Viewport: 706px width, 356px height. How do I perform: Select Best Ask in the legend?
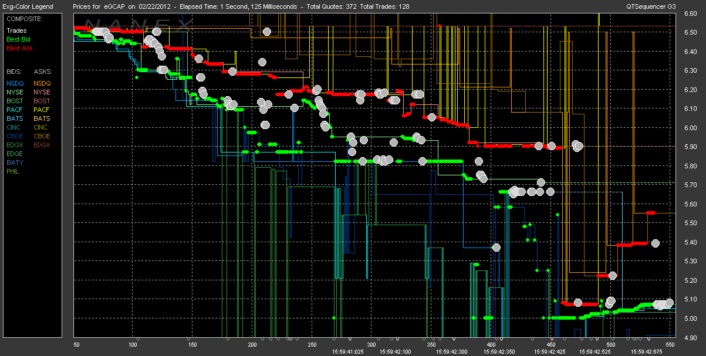19,48
